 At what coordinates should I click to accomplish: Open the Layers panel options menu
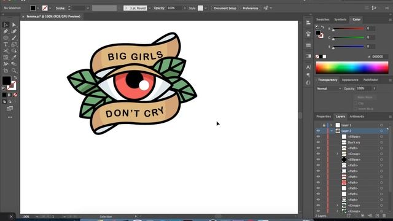tap(390, 117)
